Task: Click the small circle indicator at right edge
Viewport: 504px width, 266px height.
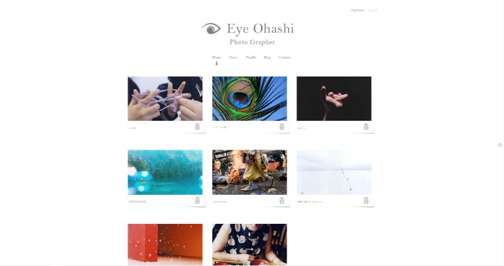Action: (x=500, y=145)
